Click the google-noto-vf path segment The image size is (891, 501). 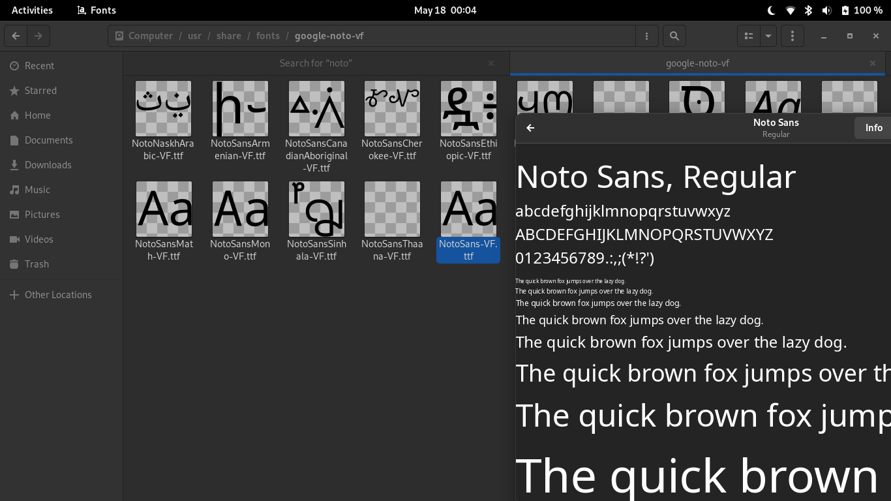(329, 36)
